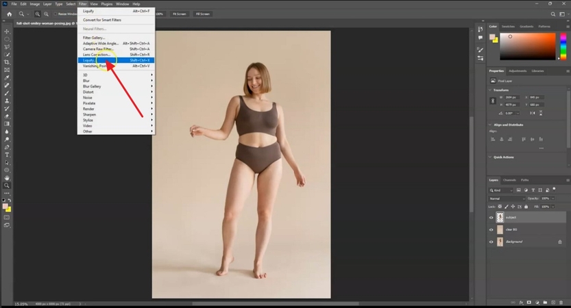Image resolution: width=571 pixels, height=308 pixels.
Task: Open the Opacity dropdown arrow
Action: [x=552, y=198]
